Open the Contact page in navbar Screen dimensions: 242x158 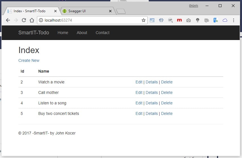tap(102, 33)
